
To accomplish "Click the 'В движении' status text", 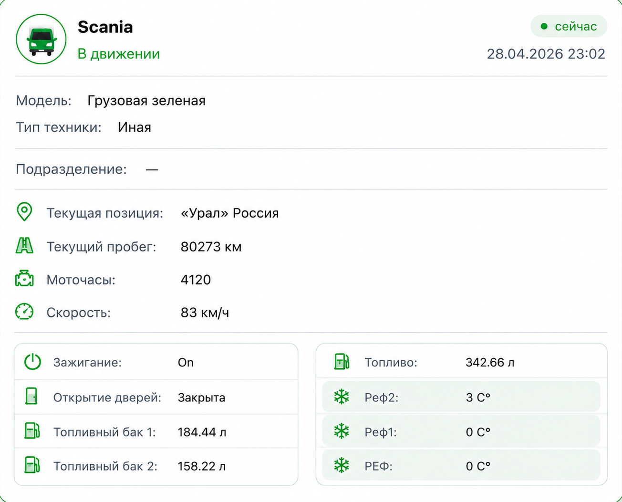I will point(119,54).
